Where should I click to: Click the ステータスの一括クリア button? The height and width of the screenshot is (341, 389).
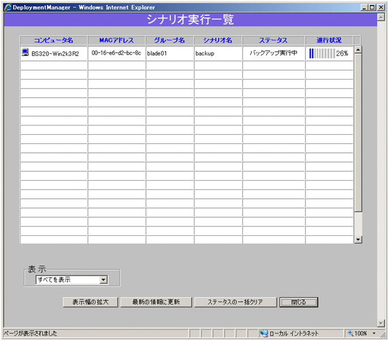coord(235,302)
